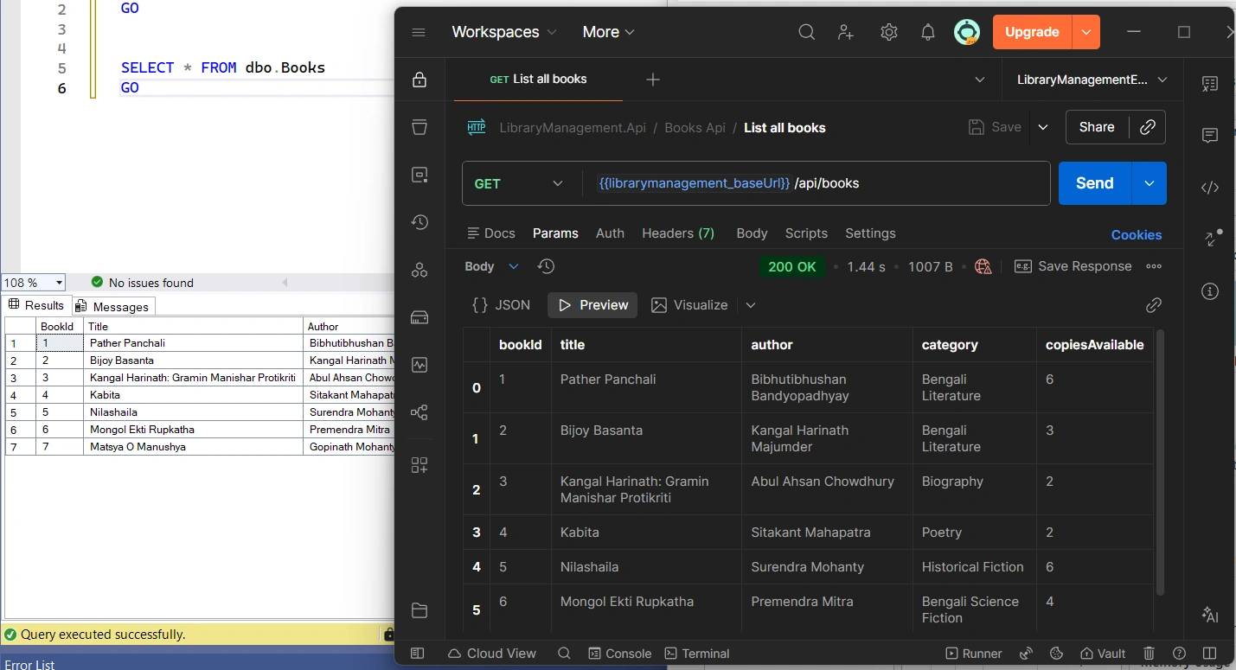Open the Upgrade dropdown arrow
Screen dimensions: 1236x670
click(x=1086, y=32)
